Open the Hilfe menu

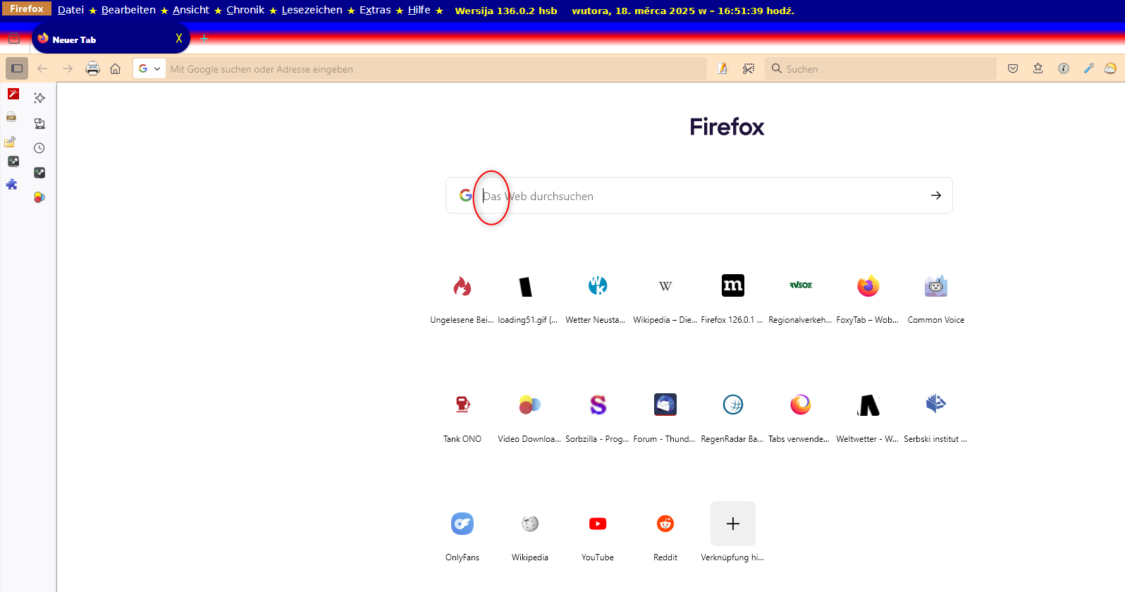coord(419,10)
